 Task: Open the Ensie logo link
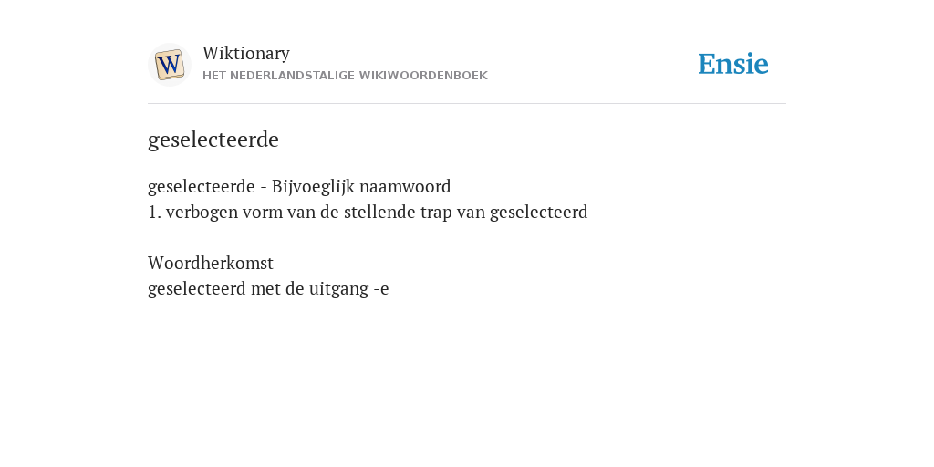pos(733,64)
